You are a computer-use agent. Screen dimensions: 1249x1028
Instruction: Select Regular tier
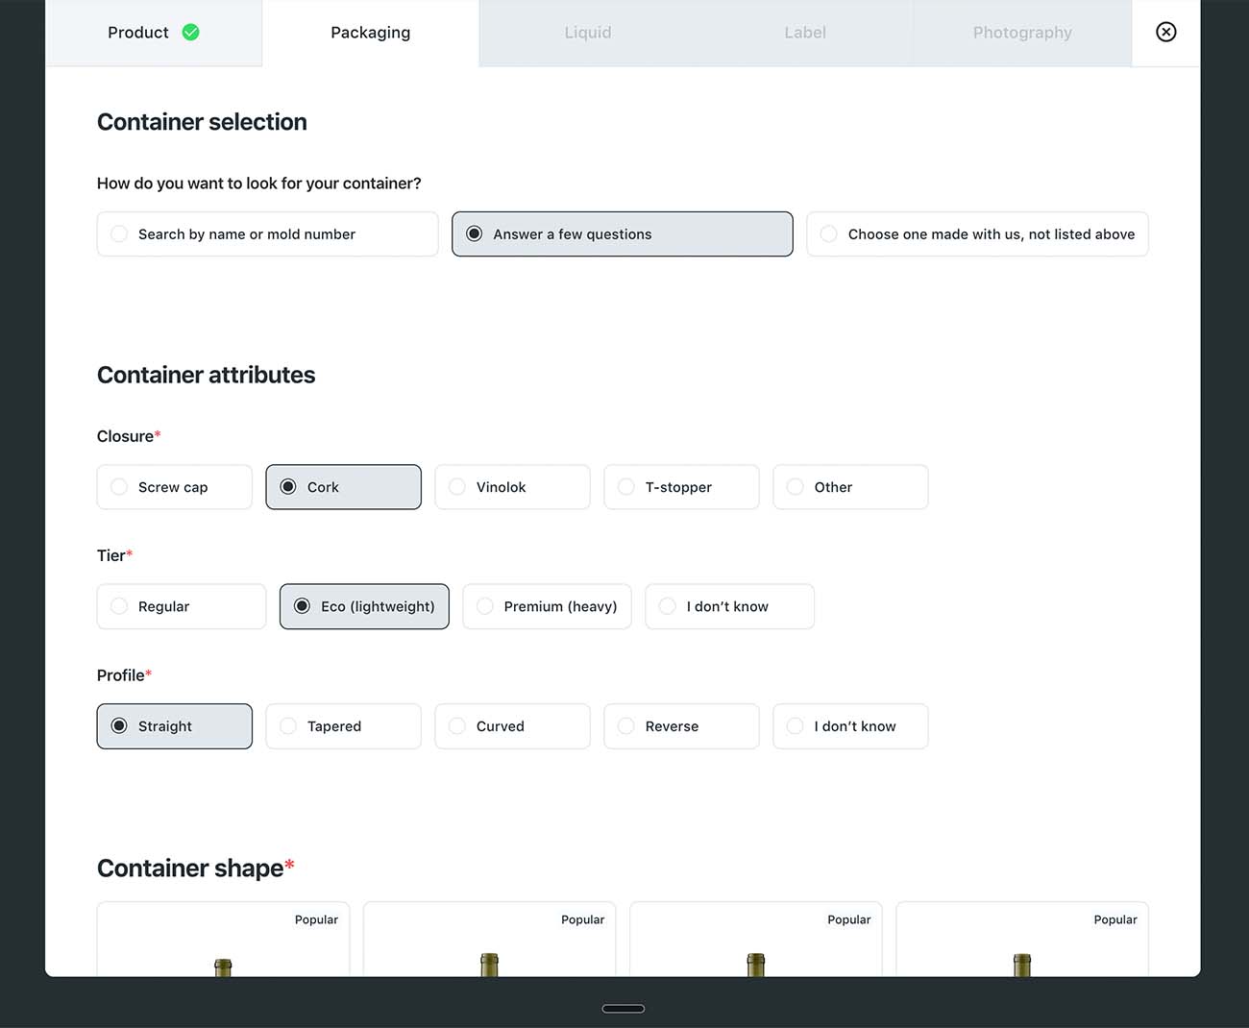[181, 606]
